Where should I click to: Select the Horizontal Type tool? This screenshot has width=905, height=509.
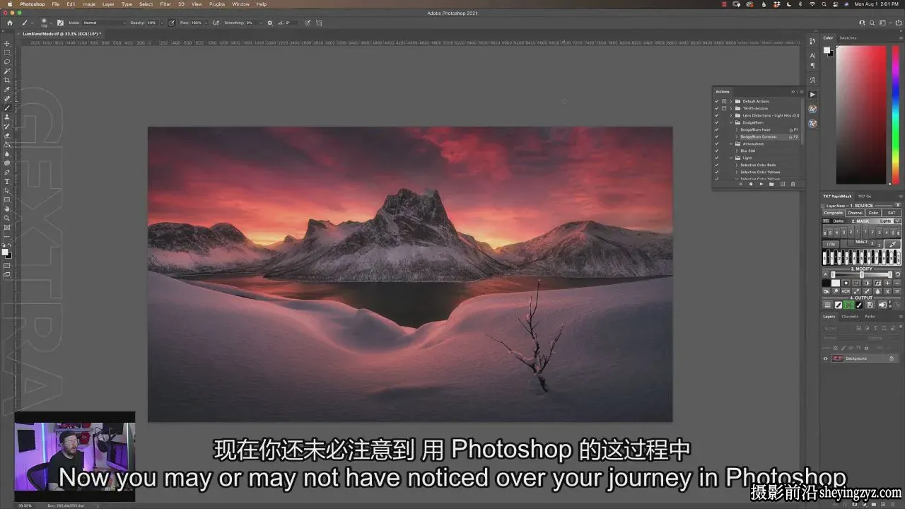click(x=7, y=182)
